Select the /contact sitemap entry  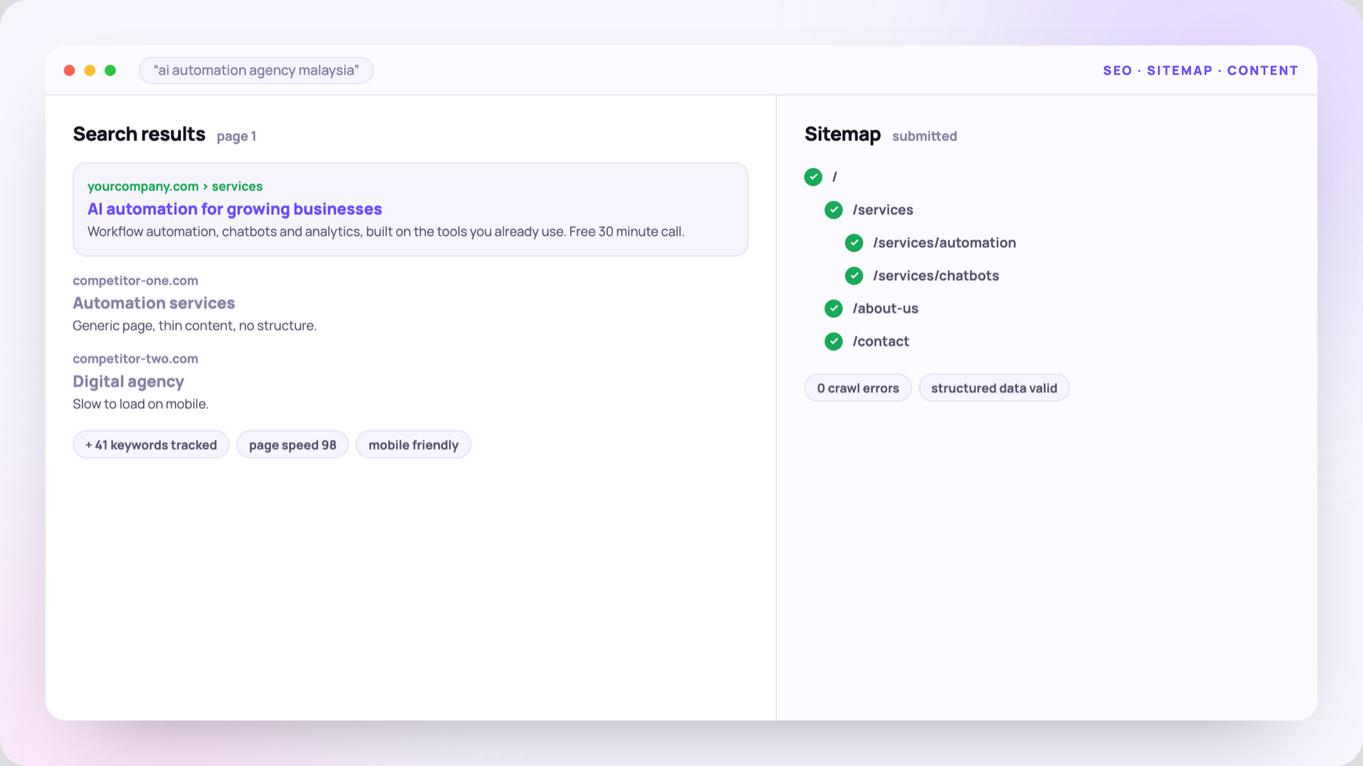coord(881,341)
